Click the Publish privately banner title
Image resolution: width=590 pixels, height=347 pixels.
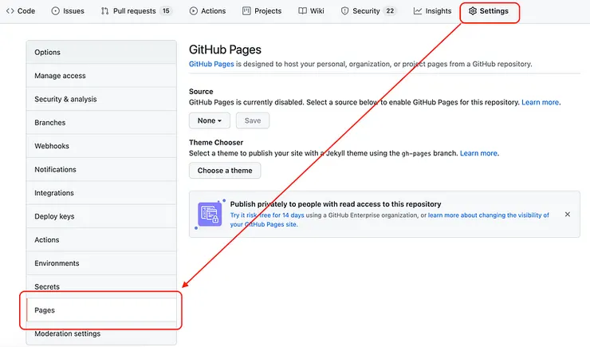336,204
